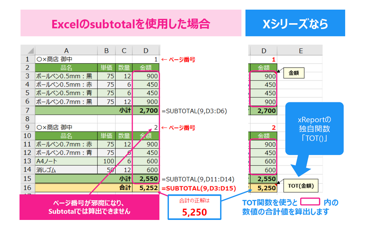This screenshot has height=238, width=369.
Task: Select 2,550 cell in right spreadsheet
Action: pos(264,179)
